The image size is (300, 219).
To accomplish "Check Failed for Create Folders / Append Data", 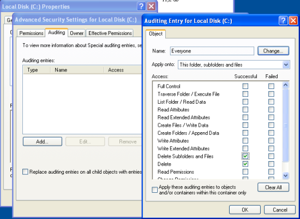I will (271, 133).
